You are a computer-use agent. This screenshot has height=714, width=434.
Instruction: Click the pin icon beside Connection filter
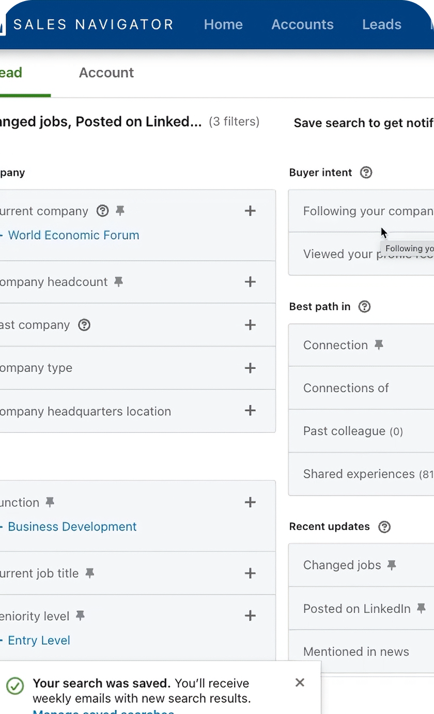click(379, 345)
